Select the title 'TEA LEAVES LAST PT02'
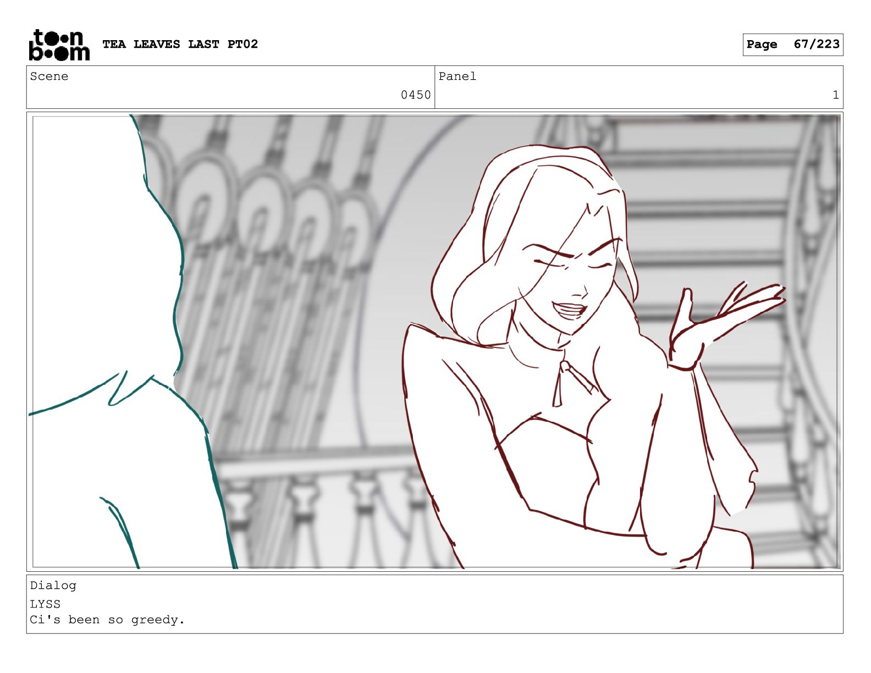Viewport: 871px width, 673px height. coord(180,44)
